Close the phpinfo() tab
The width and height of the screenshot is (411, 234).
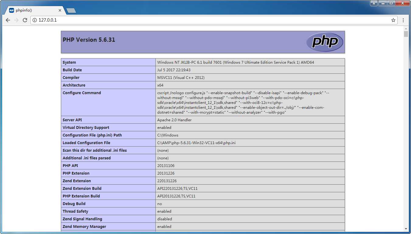point(60,10)
